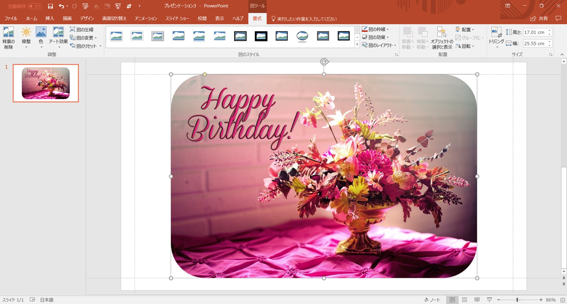Click the 86% zoom level
Screen dimensions: 567x304
[x=551, y=300]
